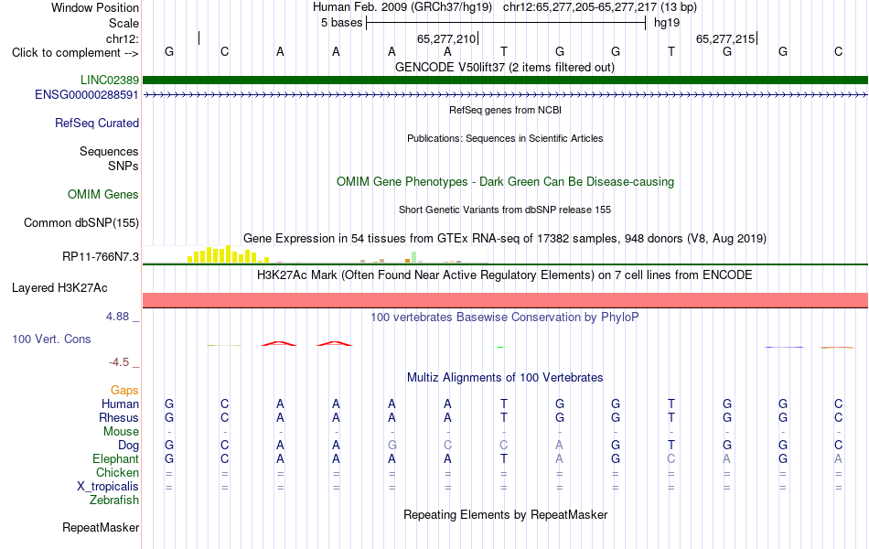Click the Sequences track label
This screenshot has height=549, width=869.
click(109, 151)
